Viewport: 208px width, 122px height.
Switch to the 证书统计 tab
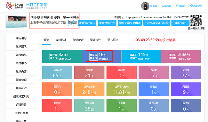click(113, 40)
